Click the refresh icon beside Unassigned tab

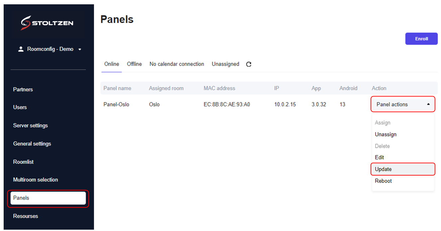[x=249, y=64]
